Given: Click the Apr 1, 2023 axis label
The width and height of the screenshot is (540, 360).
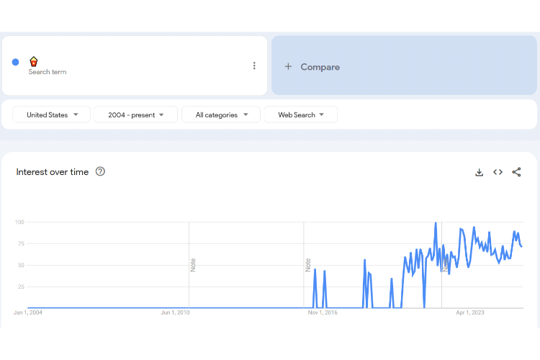Looking at the screenshot, I should (x=470, y=312).
